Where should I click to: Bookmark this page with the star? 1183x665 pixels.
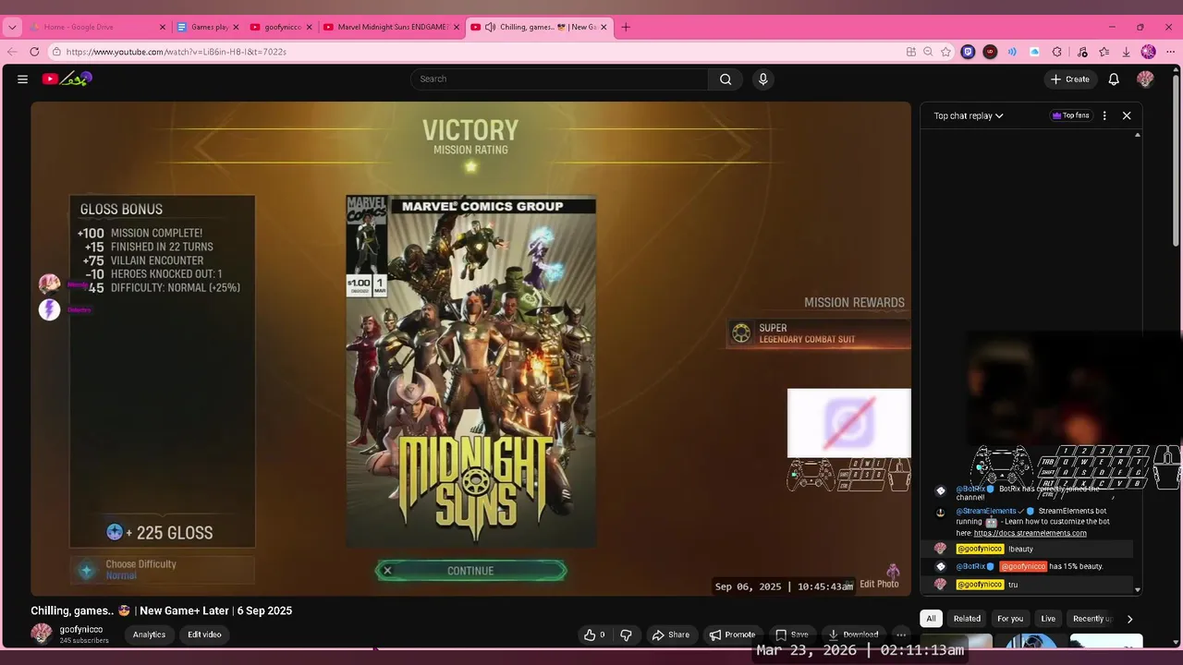pyautogui.click(x=945, y=52)
